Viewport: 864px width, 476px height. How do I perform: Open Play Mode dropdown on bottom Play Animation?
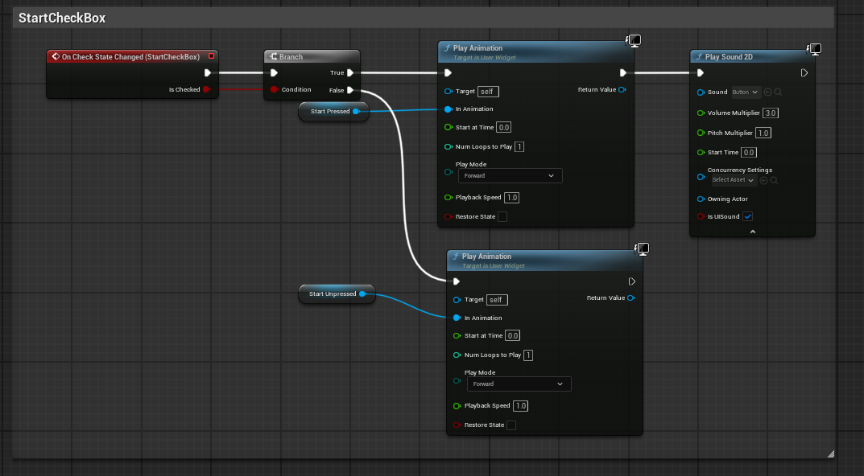519,384
